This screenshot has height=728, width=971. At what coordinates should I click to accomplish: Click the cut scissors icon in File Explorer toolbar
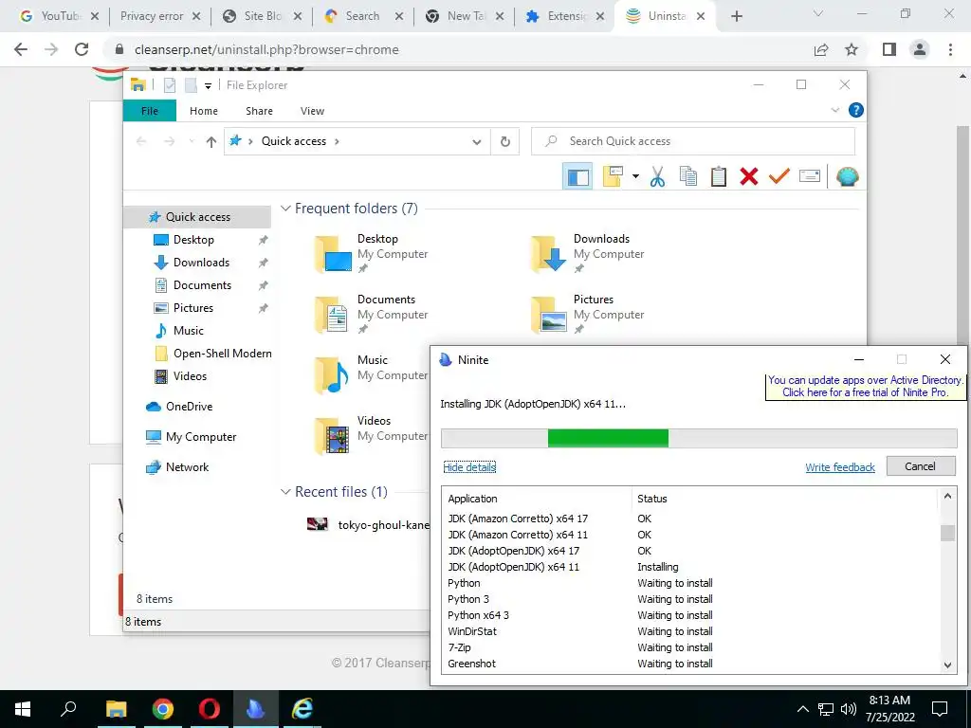657,176
